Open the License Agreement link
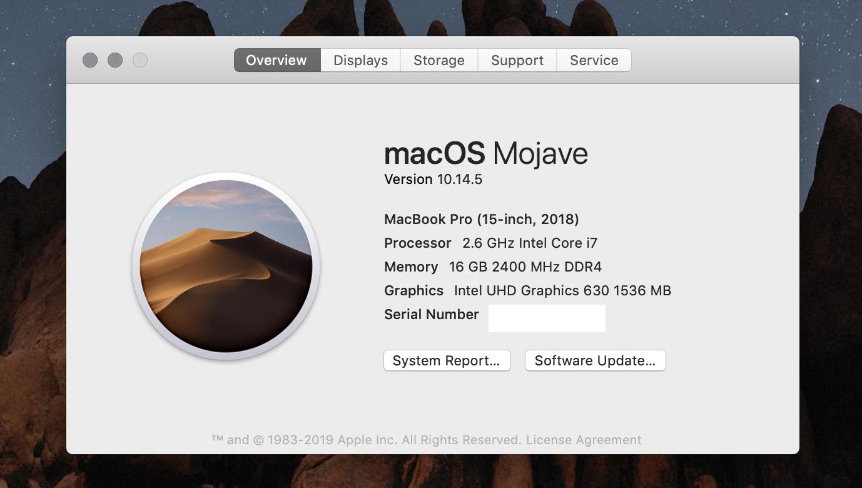The width and height of the screenshot is (862, 488). (x=584, y=440)
